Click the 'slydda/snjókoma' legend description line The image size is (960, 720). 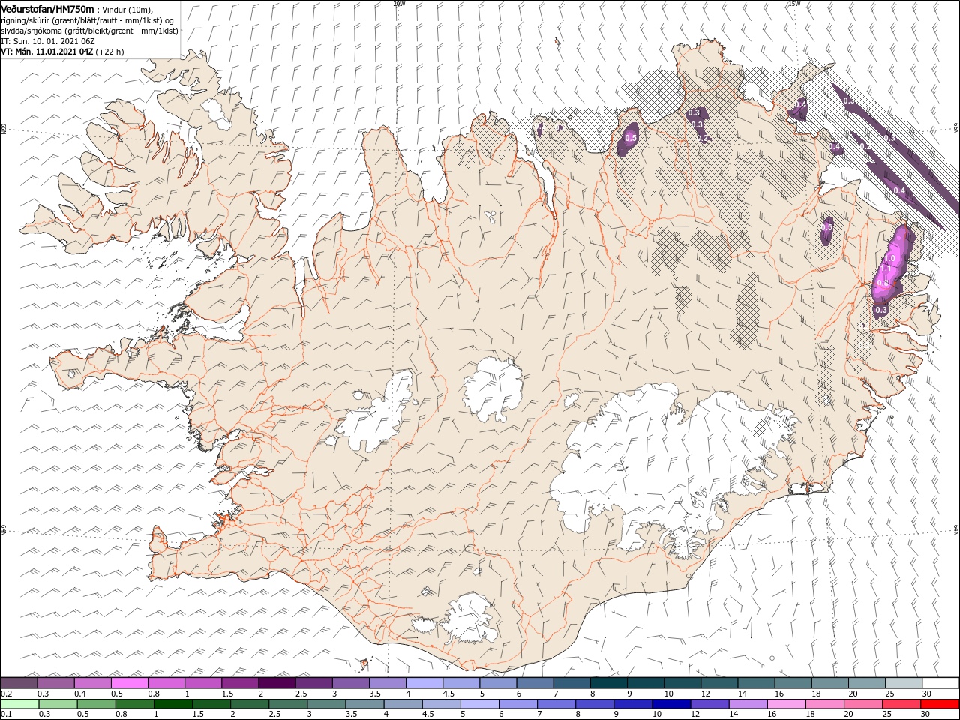coord(90,31)
